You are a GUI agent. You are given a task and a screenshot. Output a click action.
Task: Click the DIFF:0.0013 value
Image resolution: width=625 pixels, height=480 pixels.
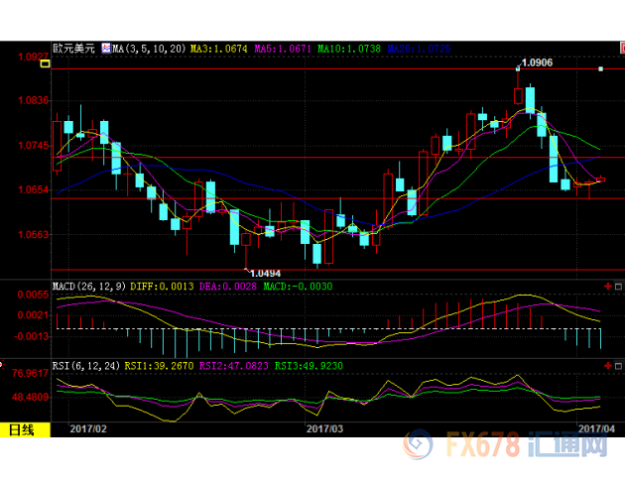pyautogui.click(x=162, y=287)
